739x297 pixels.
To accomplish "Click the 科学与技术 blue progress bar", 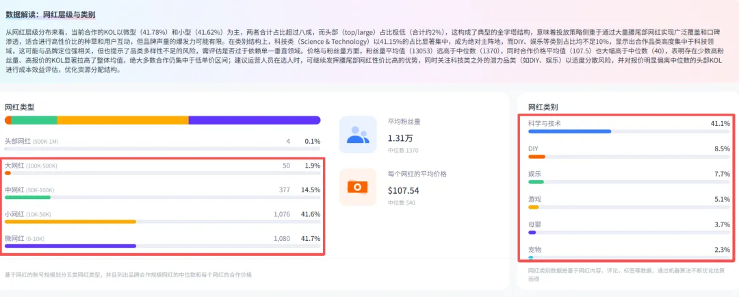I will (x=570, y=131).
